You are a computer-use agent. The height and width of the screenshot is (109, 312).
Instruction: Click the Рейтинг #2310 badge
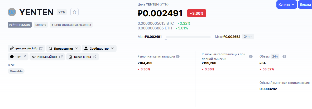coord(20,25)
